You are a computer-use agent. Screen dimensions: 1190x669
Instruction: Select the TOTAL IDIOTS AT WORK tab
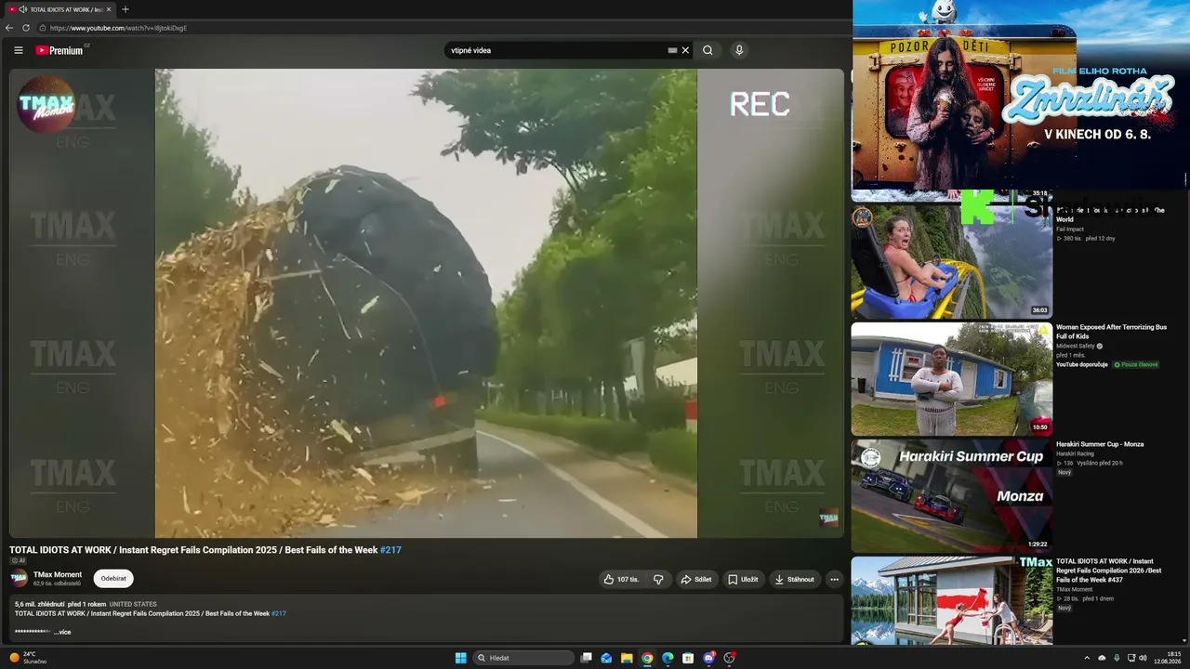pyautogui.click(x=59, y=9)
